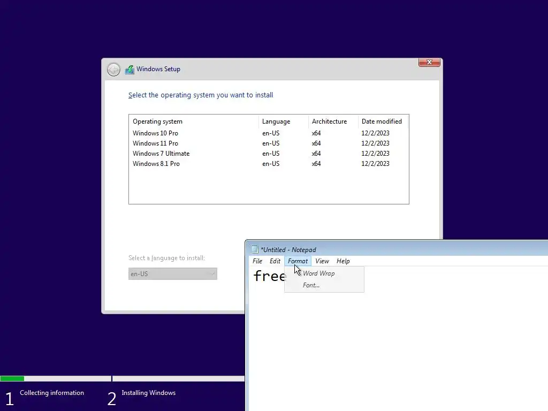Image resolution: width=548 pixels, height=411 pixels.
Task: Click the back arrow in Windows Setup
Action: tap(113, 70)
